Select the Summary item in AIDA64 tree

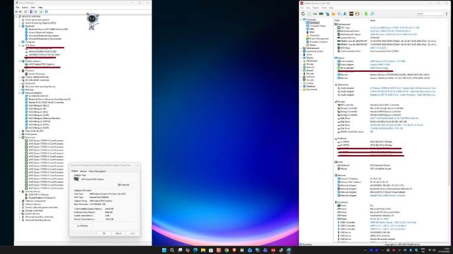[315, 22]
